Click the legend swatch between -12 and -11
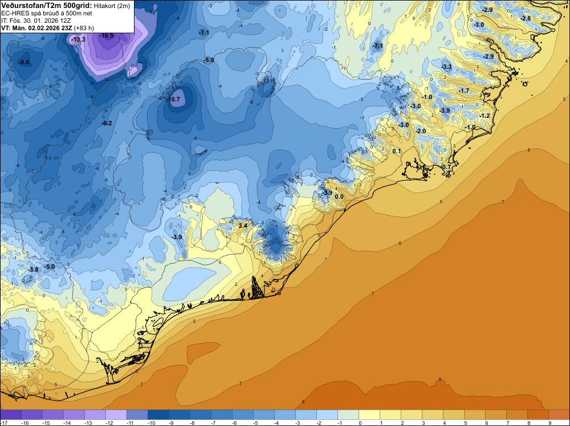Image resolution: width=570 pixels, height=426 pixels. point(116,415)
